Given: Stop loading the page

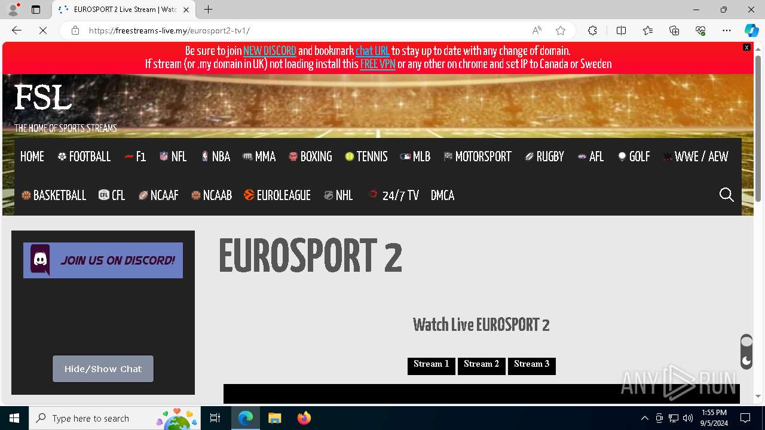Looking at the screenshot, I should point(43,30).
